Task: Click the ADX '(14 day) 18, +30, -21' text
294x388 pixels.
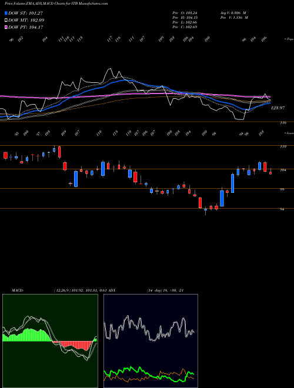Action: pyautogui.click(x=165, y=290)
